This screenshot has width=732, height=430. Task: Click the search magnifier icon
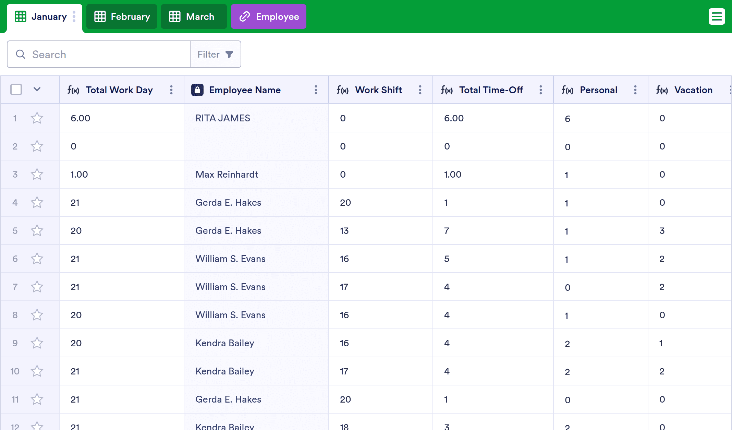(x=21, y=54)
